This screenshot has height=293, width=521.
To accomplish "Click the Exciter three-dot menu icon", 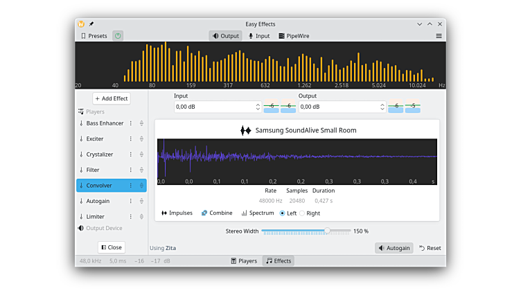I will click(x=130, y=139).
